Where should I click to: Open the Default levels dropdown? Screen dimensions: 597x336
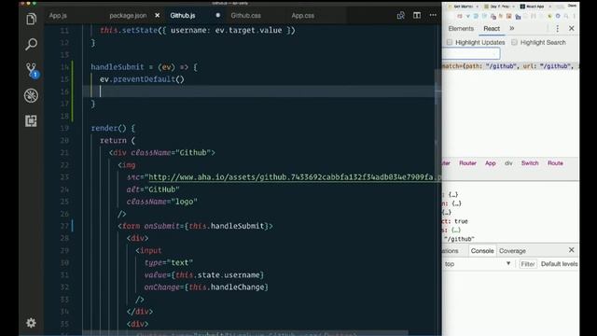559,264
